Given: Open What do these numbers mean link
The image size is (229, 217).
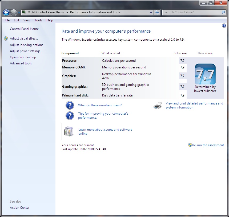Looking at the screenshot, I should 100,105.
